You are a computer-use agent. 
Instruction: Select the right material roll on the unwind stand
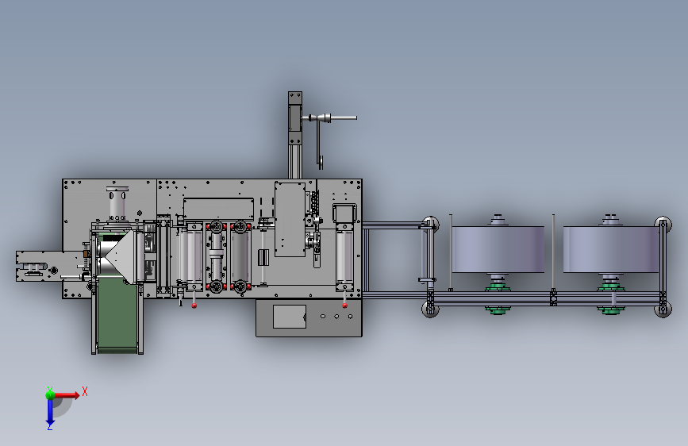tap(612, 249)
